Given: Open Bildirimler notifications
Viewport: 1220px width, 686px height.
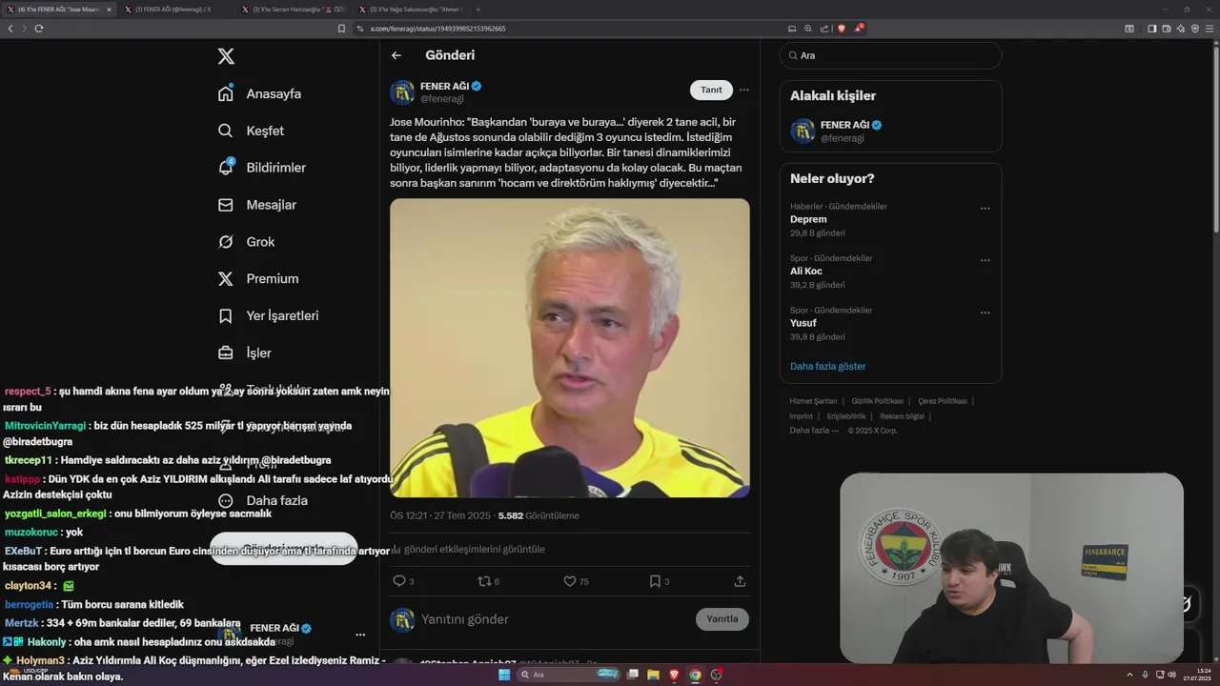Looking at the screenshot, I should click(261, 168).
